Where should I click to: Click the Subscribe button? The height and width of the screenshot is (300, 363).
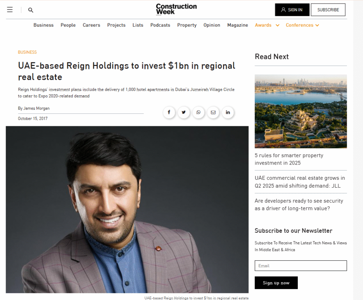(328, 10)
